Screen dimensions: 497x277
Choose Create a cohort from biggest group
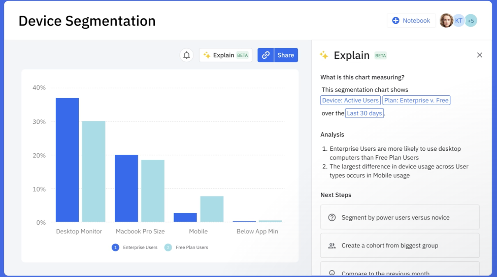coord(400,245)
